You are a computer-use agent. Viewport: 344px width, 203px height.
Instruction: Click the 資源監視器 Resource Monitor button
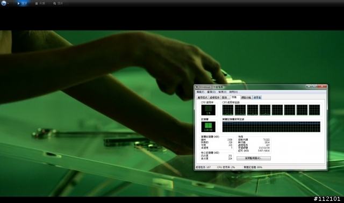pos(254,158)
